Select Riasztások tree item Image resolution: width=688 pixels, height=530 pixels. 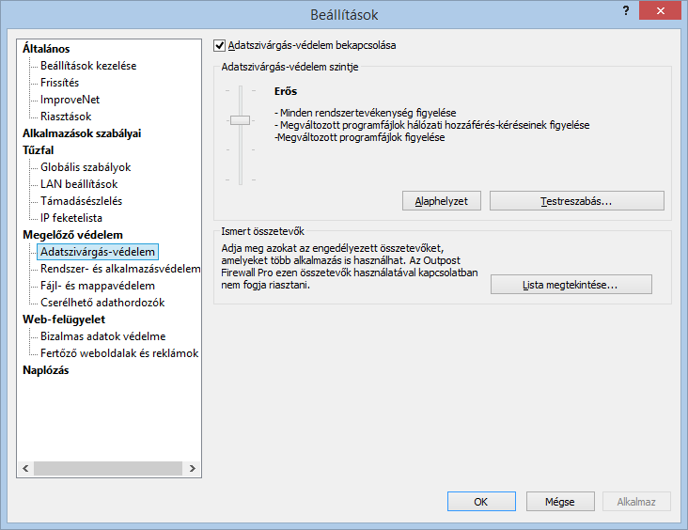point(66,117)
